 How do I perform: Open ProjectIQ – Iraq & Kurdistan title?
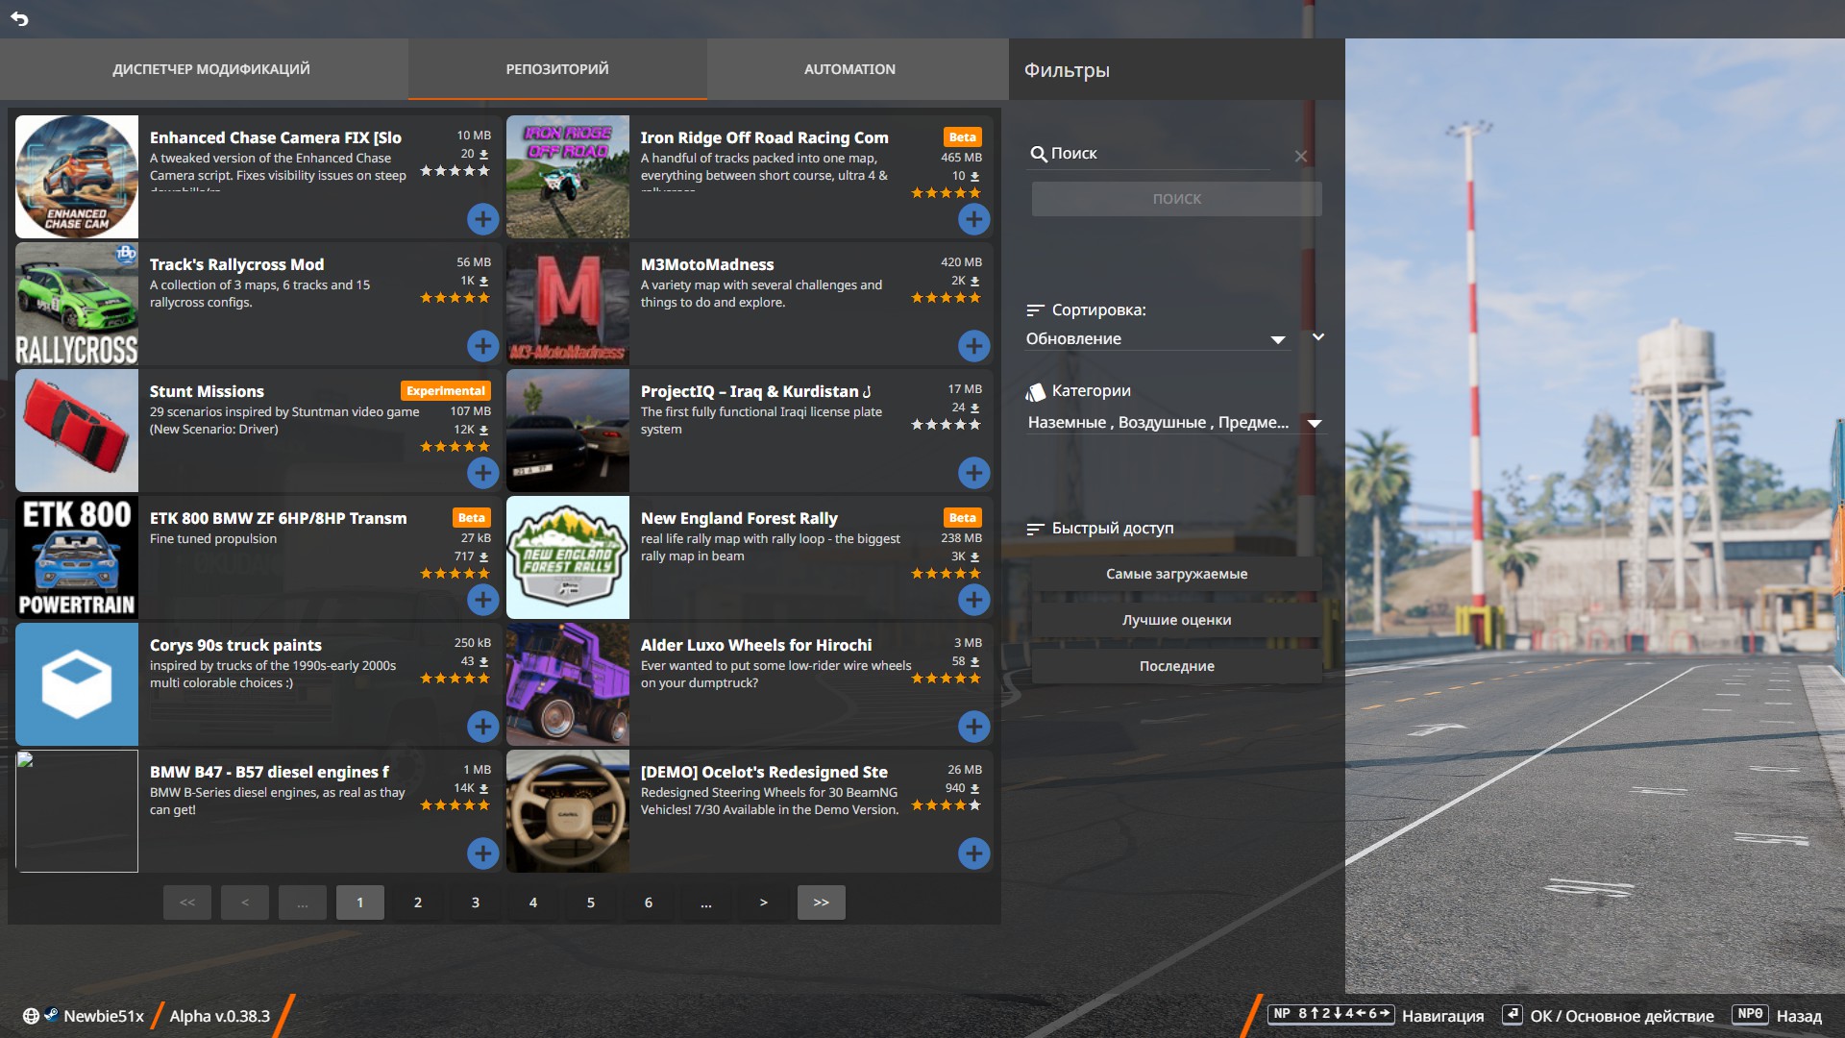tap(756, 391)
